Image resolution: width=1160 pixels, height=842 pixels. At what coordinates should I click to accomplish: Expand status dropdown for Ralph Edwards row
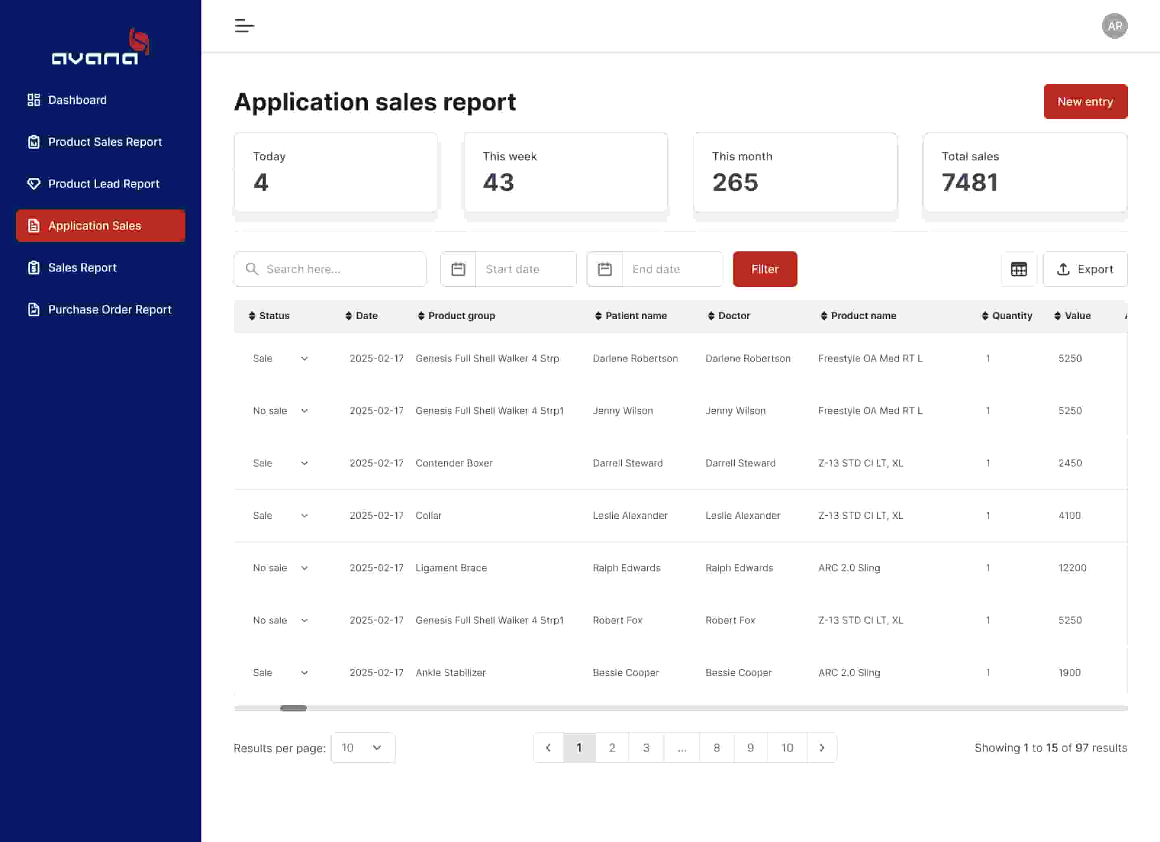coord(304,568)
